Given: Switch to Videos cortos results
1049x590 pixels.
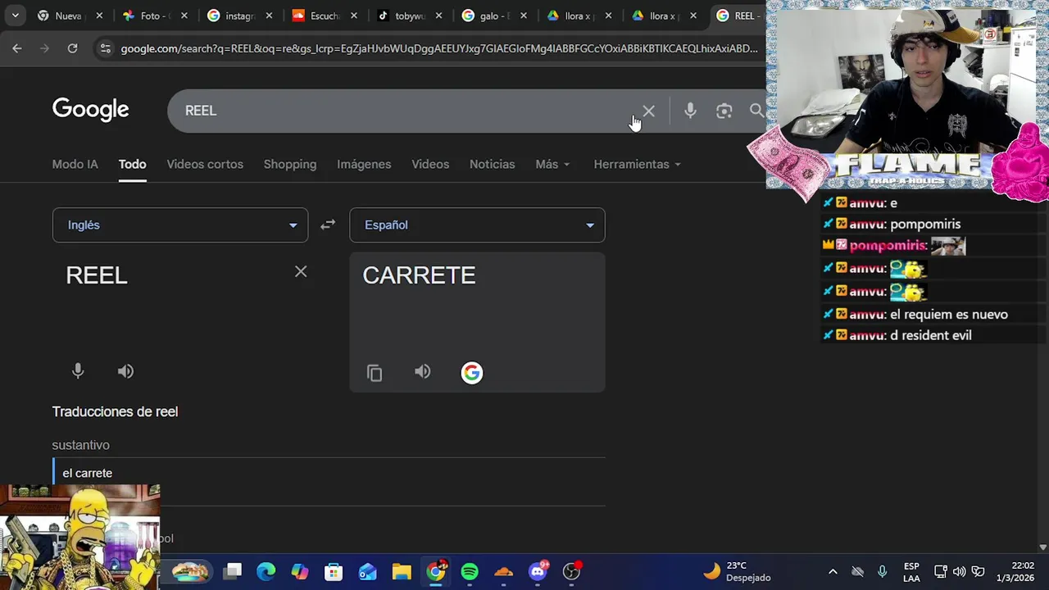Looking at the screenshot, I should [x=205, y=164].
